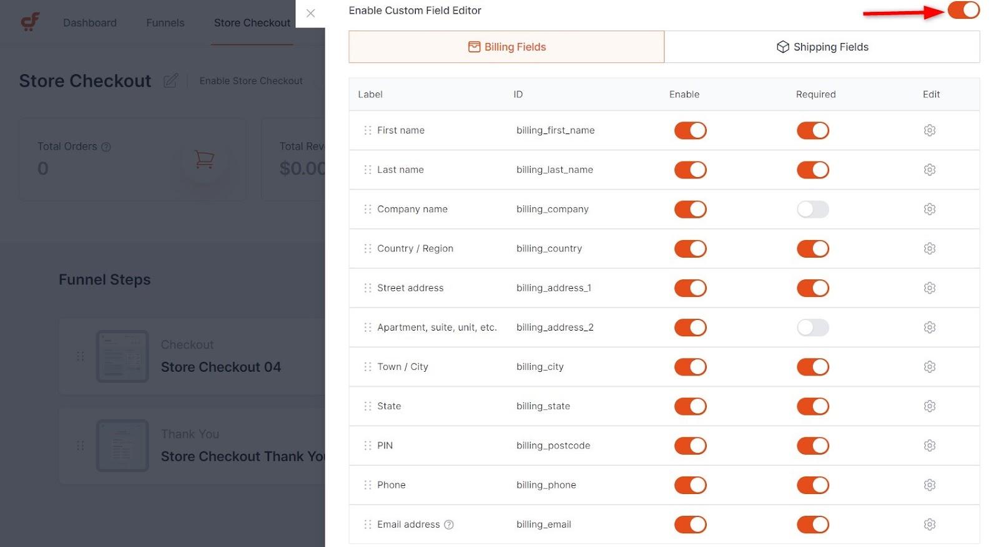The width and height of the screenshot is (999, 547).
Task: Click Total Orders help icon
Action: click(x=106, y=147)
